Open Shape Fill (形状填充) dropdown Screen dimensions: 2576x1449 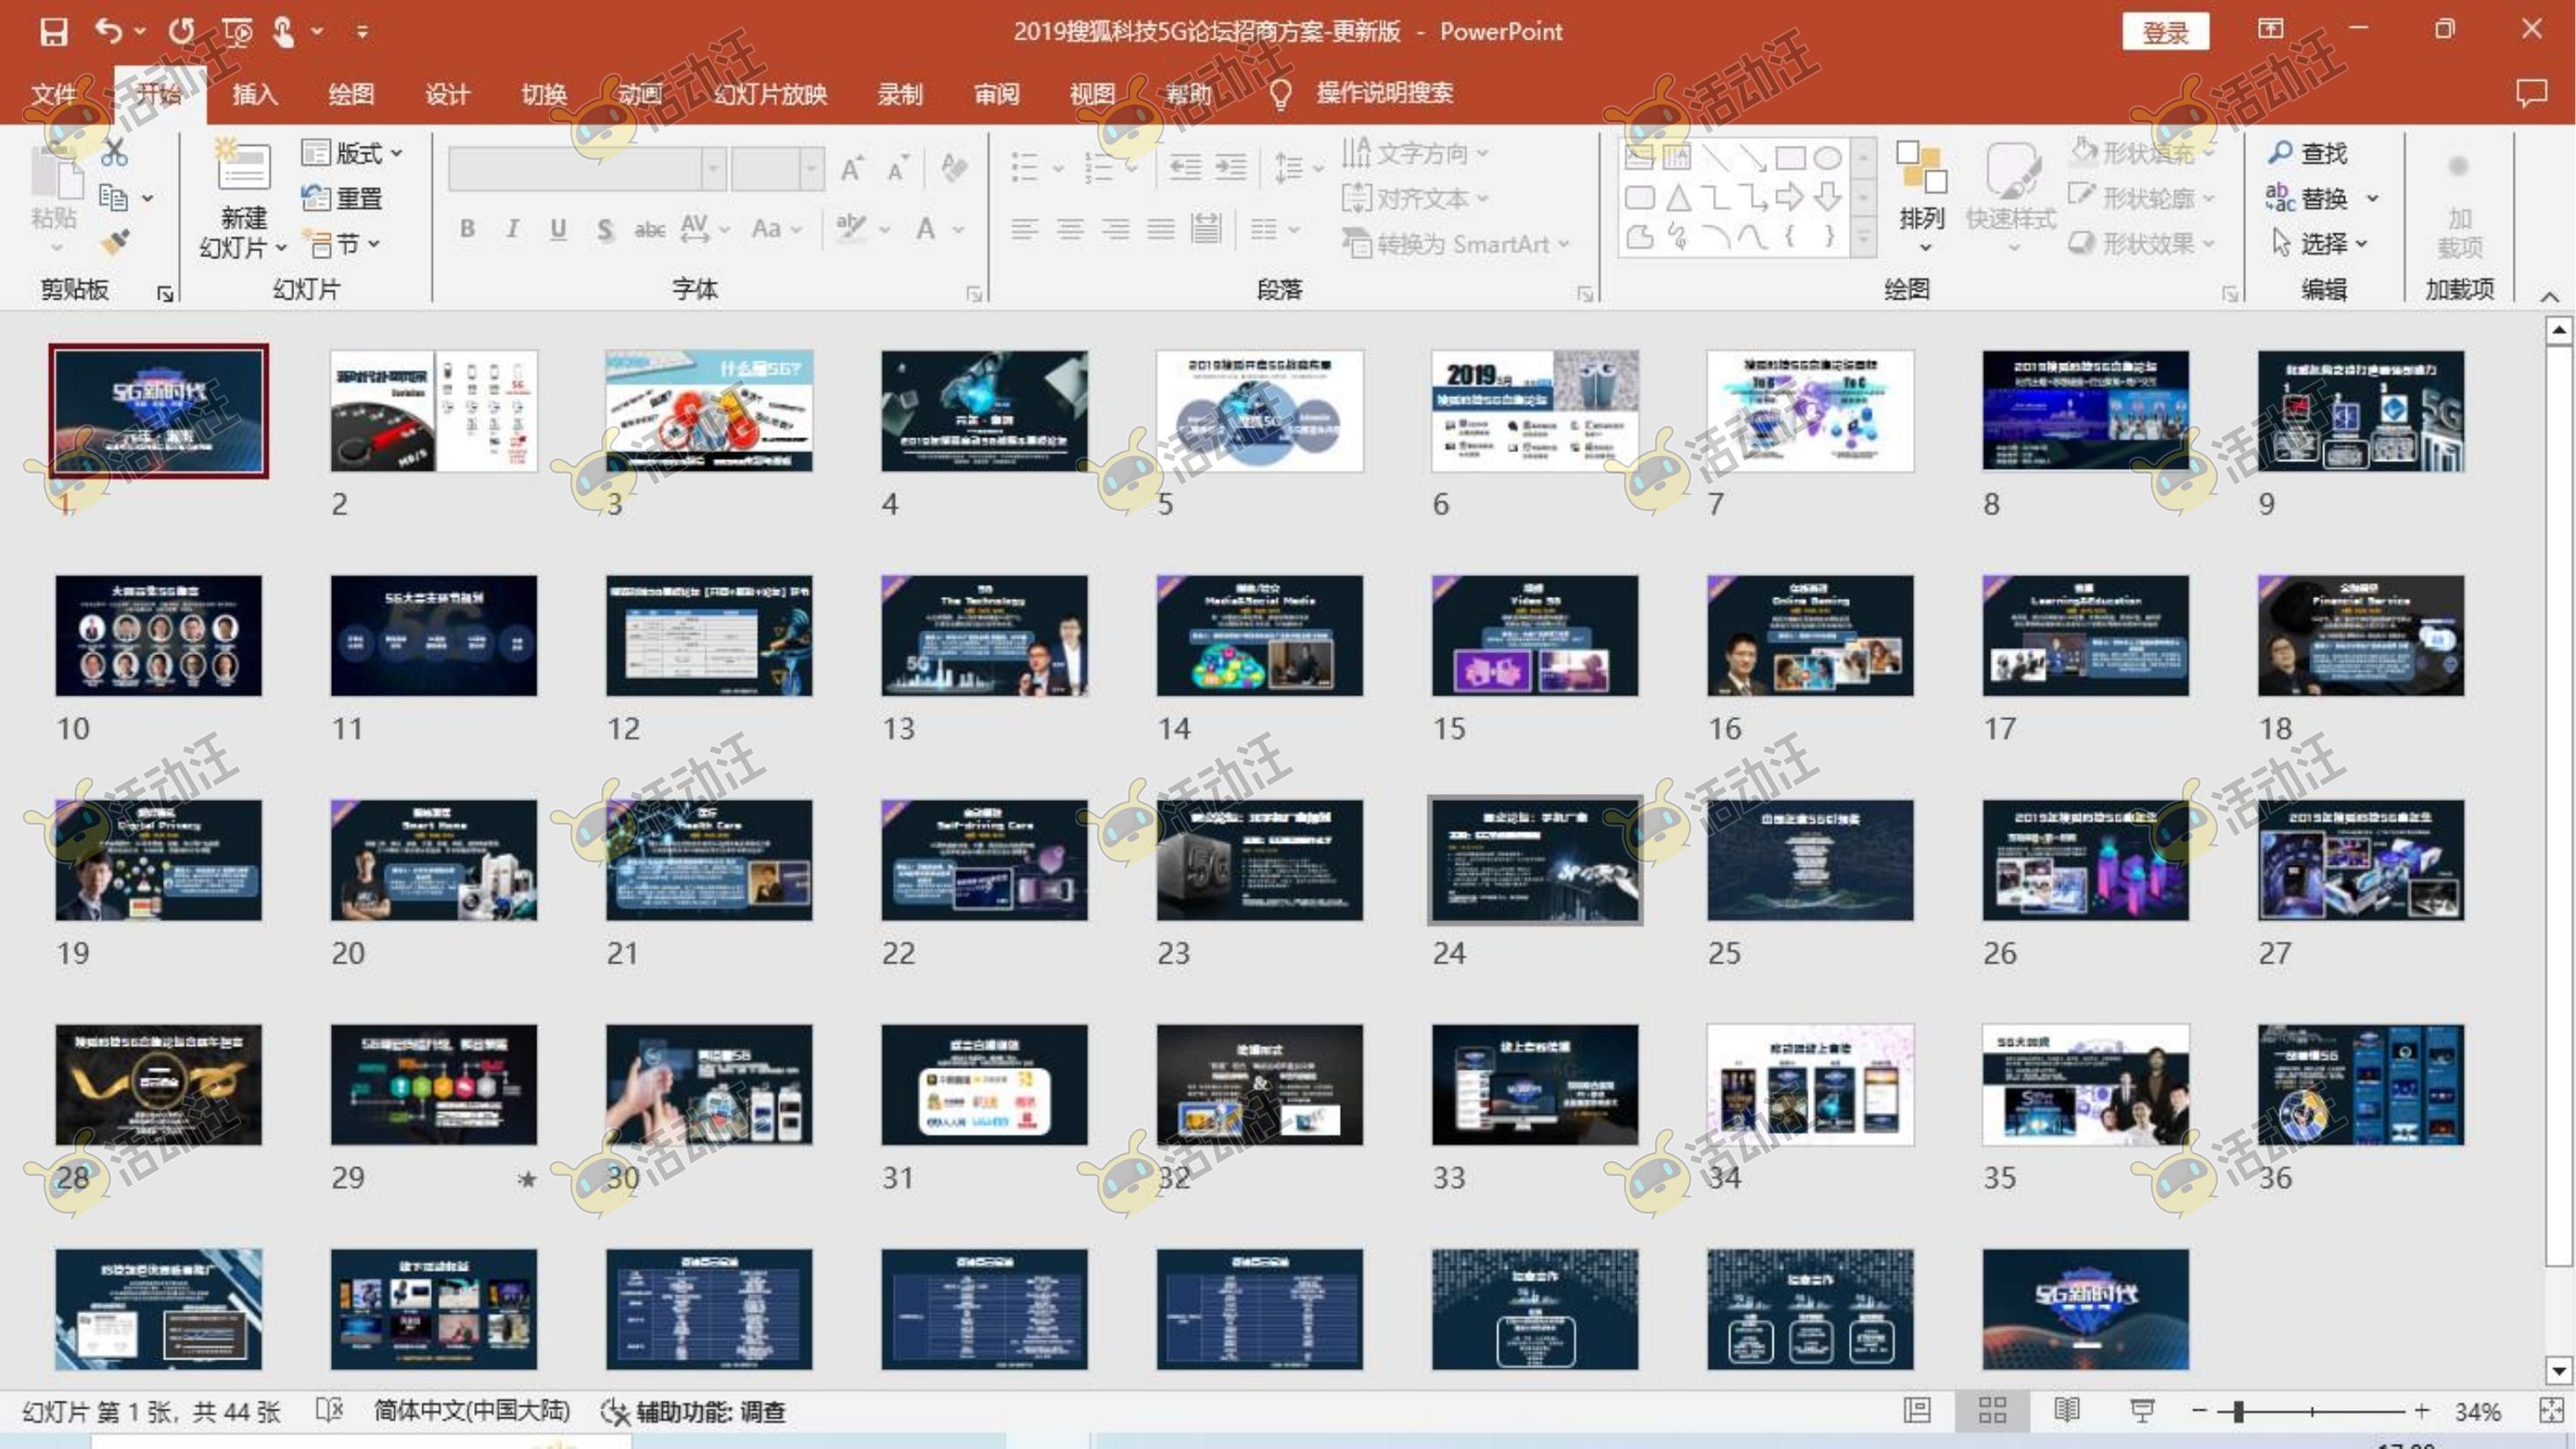tap(2142, 152)
